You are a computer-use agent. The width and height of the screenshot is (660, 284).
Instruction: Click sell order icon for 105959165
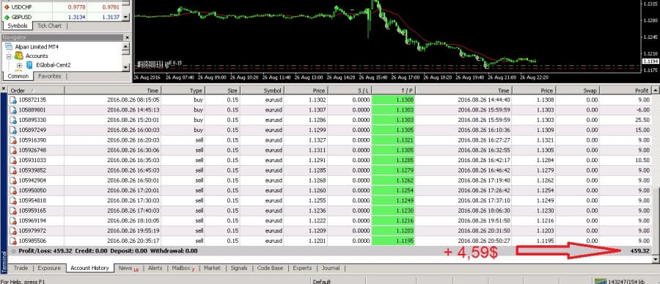pyautogui.click(x=12, y=211)
